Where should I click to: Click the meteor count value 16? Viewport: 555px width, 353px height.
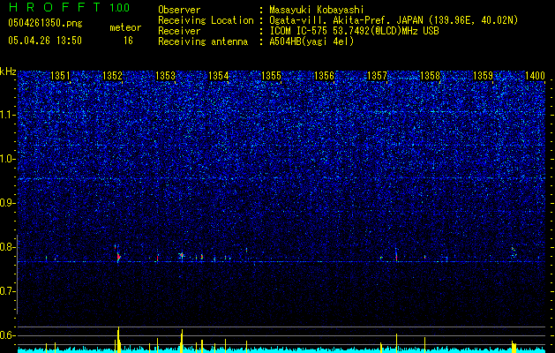click(128, 41)
